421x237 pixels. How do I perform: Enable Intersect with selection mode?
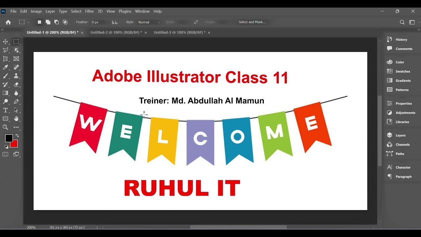point(65,22)
